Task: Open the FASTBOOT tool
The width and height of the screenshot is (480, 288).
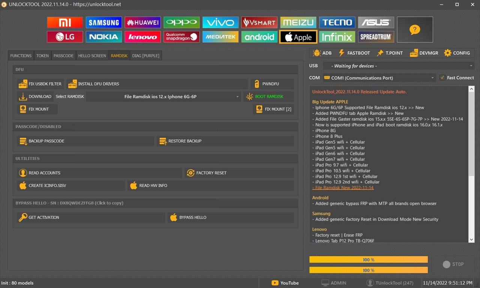Action: pyautogui.click(x=354, y=53)
